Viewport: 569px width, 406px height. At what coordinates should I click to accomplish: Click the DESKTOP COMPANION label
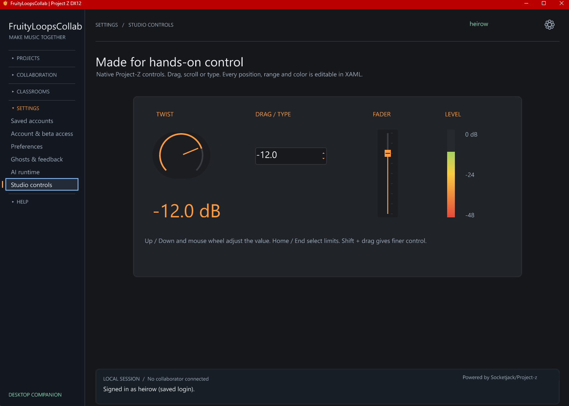click(35, 395)
